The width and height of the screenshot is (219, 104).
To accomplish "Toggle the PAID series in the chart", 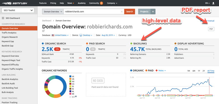I will tap(149, 71).
